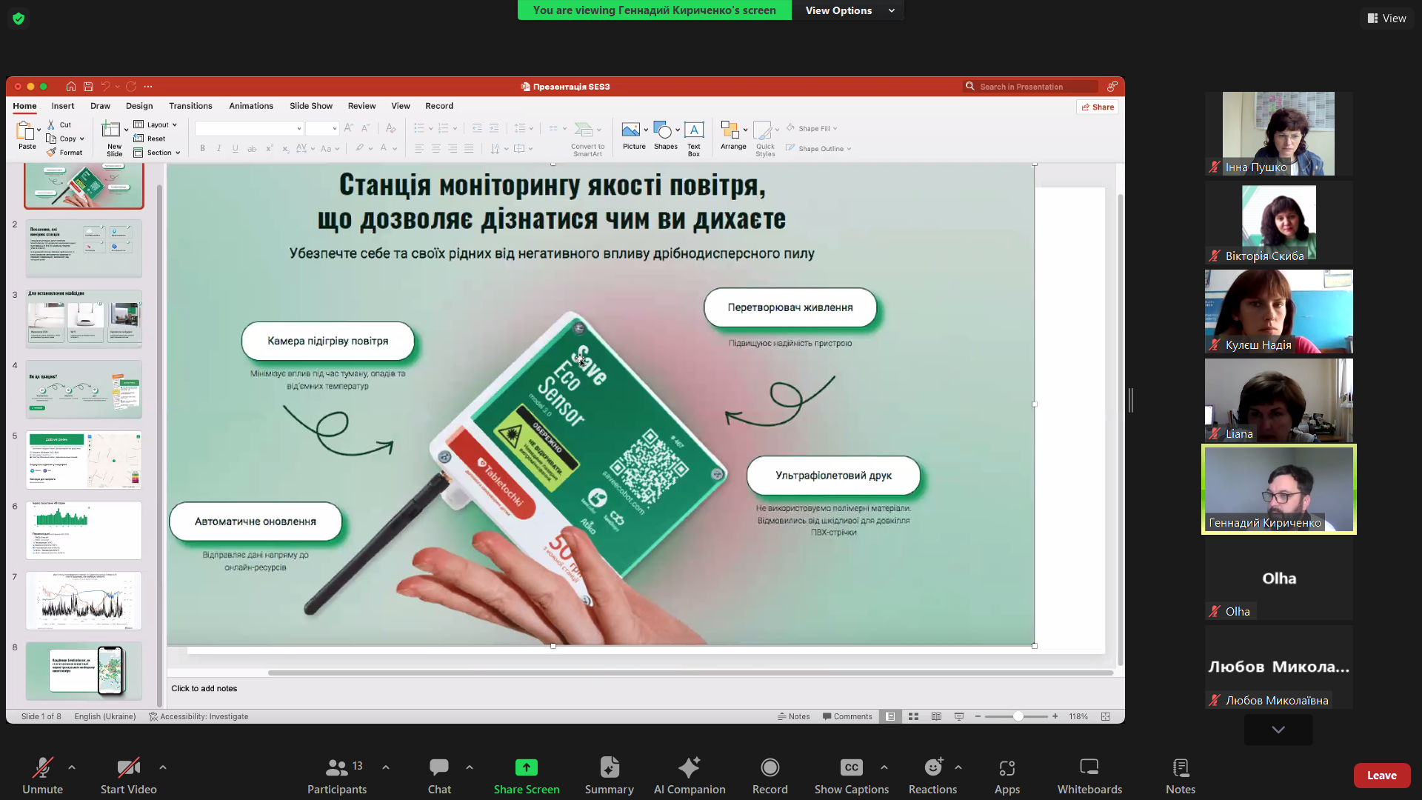The height and width of the screenshot is (800, 1422).
Task: Open the AI Companion panel
Action: (x=689, y=775)
